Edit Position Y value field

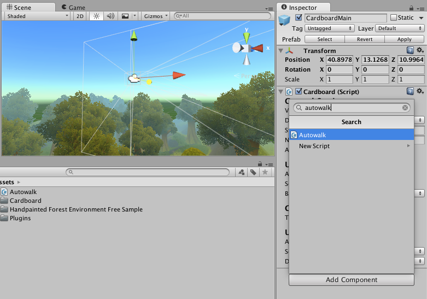375,60
